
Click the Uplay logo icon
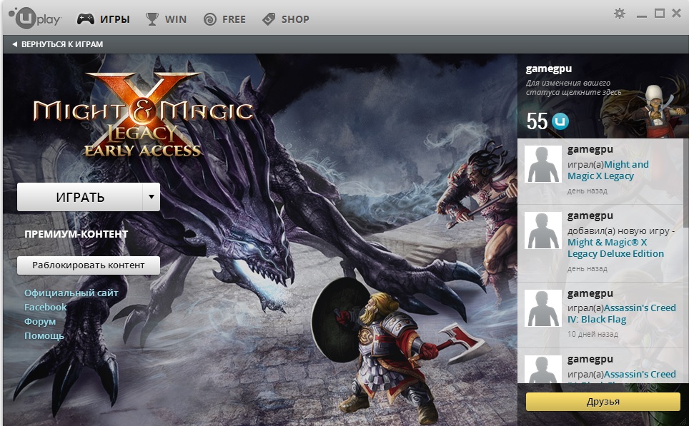[34, 19]
